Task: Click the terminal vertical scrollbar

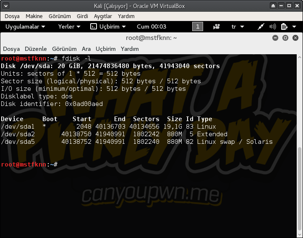Action: (300, 189)
